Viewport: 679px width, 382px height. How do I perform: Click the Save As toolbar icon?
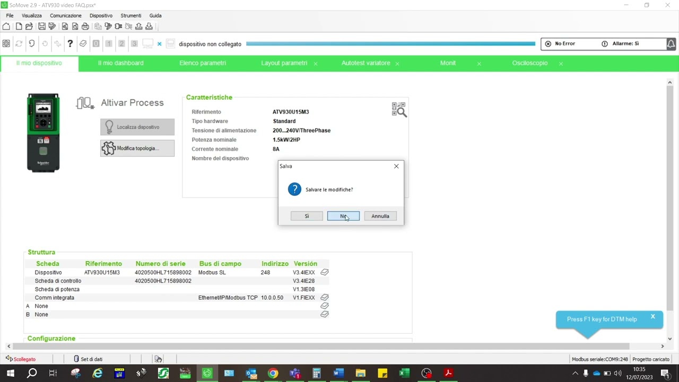(52, 27)
